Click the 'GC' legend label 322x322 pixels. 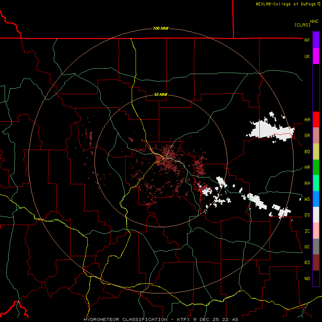pyautogui.click(x=307, y=247)
